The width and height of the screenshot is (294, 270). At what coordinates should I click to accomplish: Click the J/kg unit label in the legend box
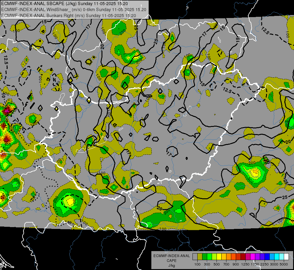171,265
